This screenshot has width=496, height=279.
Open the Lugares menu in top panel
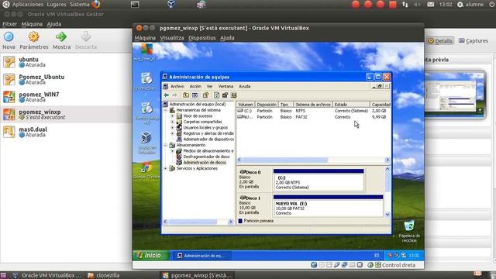point(57,5)
